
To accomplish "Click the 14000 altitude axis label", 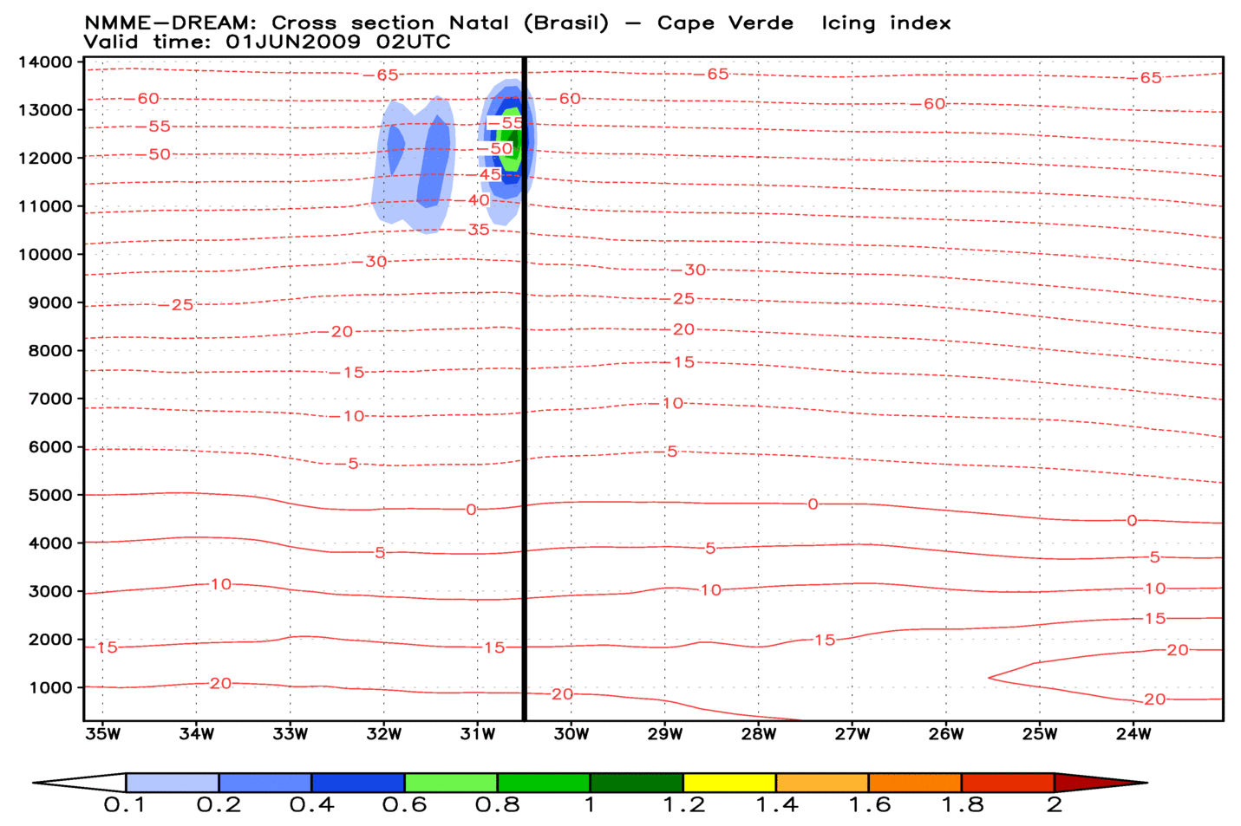I will 45,62.
